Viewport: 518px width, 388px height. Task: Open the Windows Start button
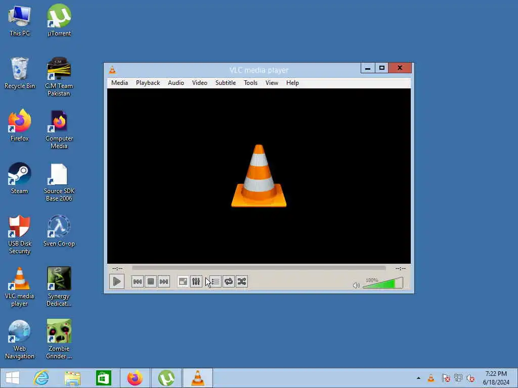(x=13, y=378)
